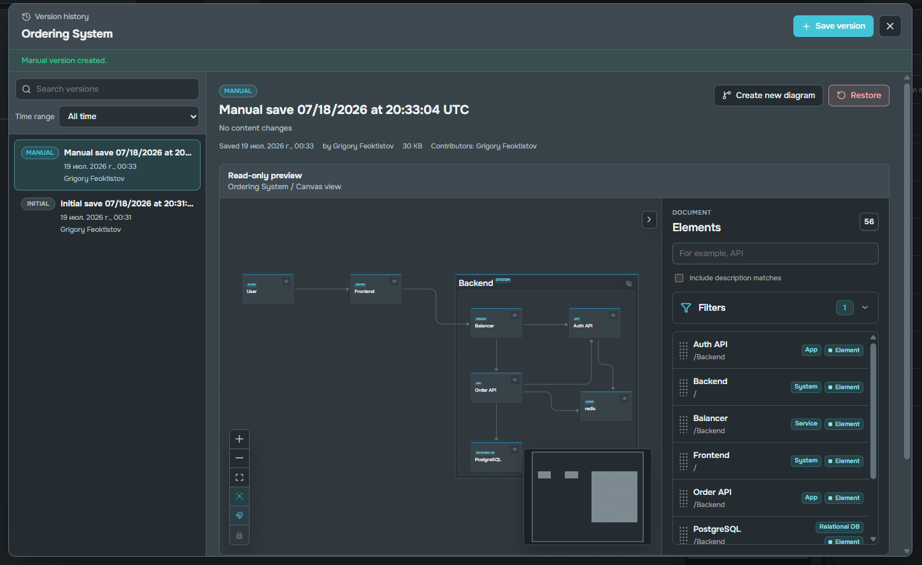Click the lock icon in canvas controls

click(239, 535)
